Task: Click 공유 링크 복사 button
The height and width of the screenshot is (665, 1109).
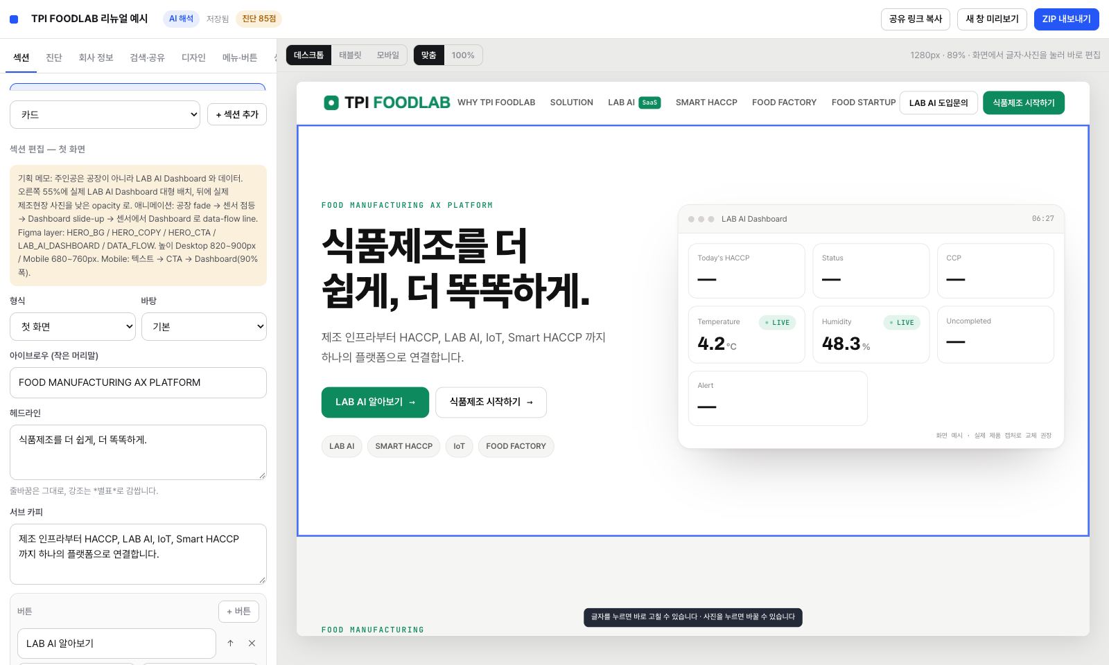Action: pos(916,19)
